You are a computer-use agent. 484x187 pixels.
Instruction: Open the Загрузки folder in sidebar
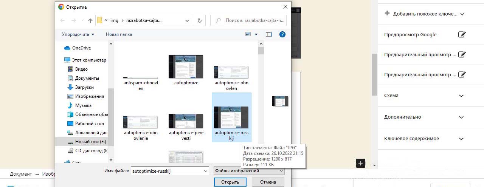(x=84, y=87)
